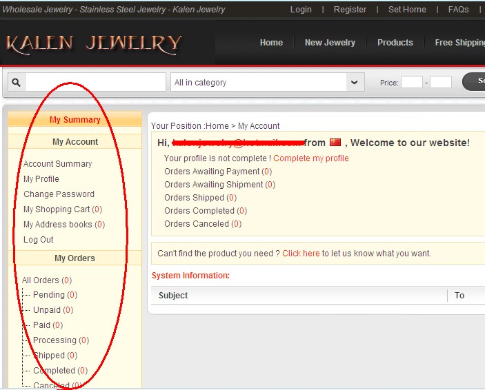
Task: Open Account Summary in the sidebar
Action: (58, 164)
